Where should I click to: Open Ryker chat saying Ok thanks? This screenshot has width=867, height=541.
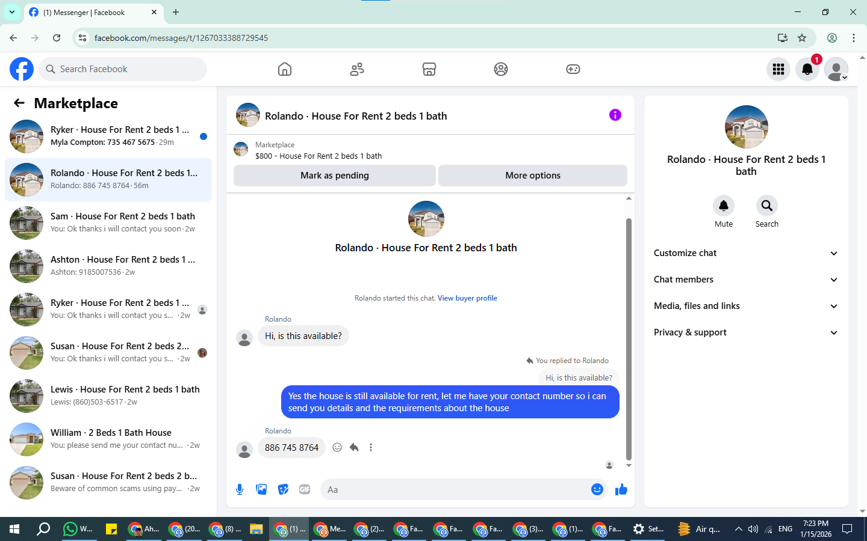tap(108, 309)
